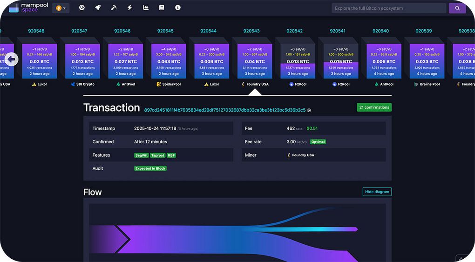Open the transaction hash link

pyautogui.click(x=224, y=110)
